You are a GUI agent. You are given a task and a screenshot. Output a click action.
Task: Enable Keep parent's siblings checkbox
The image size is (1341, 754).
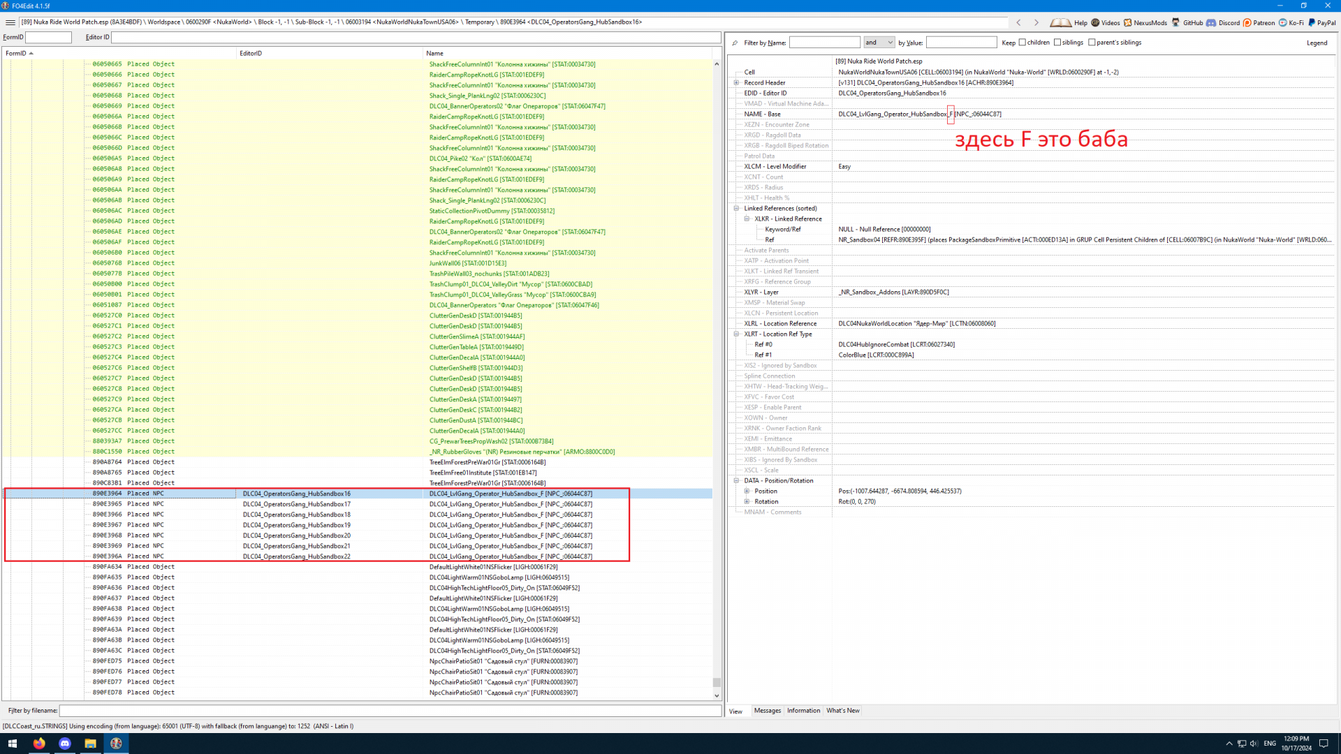pos(1092,43)
